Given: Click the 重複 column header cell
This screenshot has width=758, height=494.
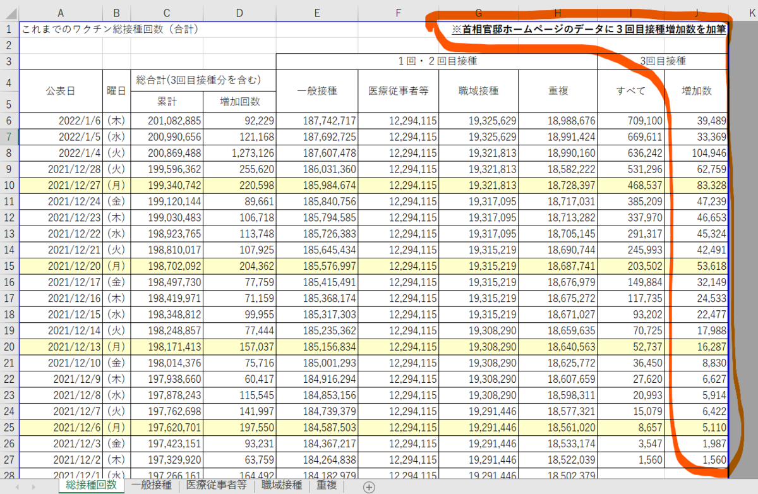Looking at the screenshot, I should tap(558, 91).
